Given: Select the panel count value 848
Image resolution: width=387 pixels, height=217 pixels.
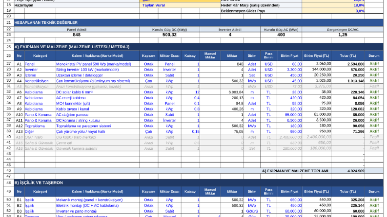Looking at the screenshot, I should click(77, 35).
